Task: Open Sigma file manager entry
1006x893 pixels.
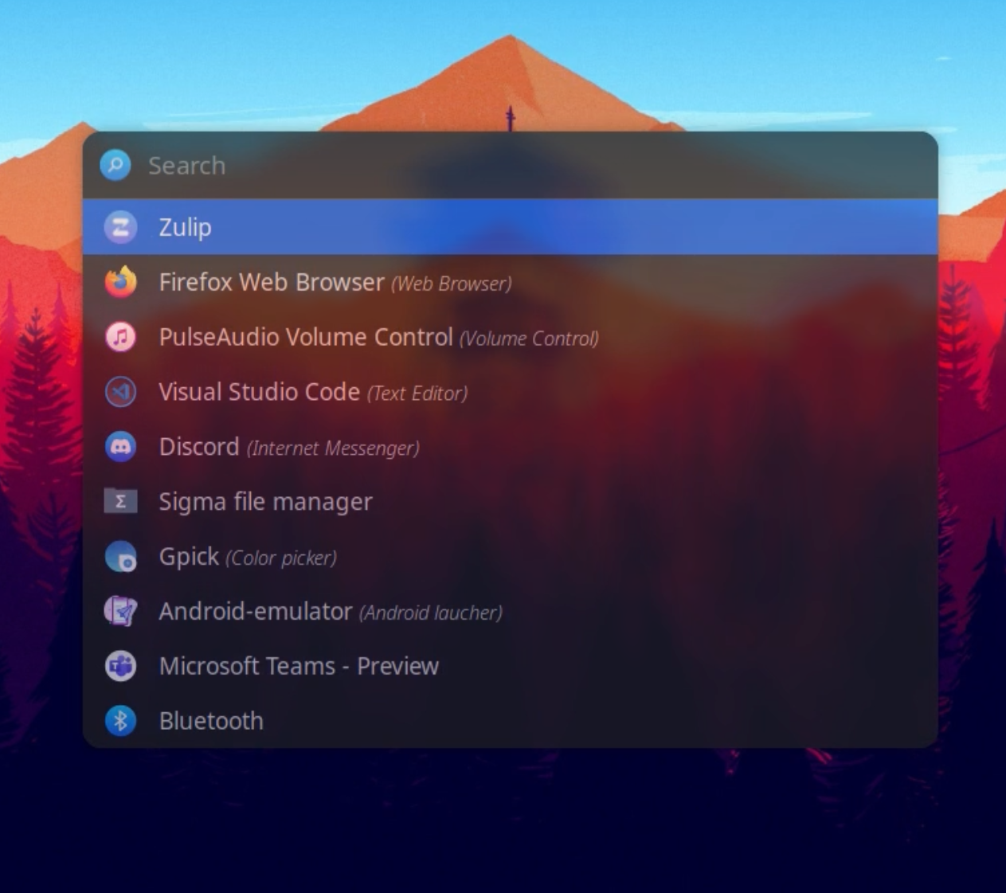Action: [x=510, y=502]
